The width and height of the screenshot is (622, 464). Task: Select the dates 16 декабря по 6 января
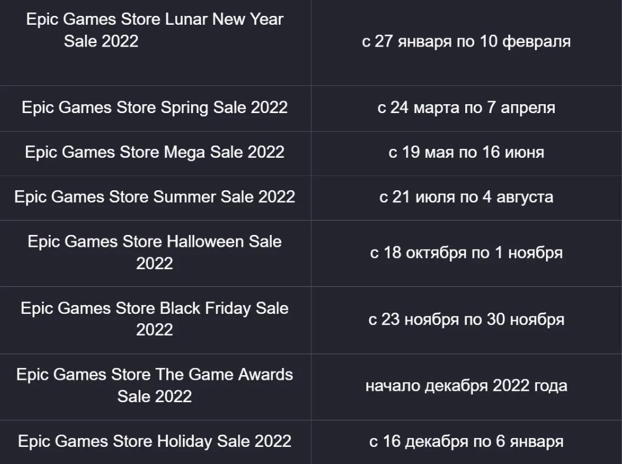(466, 441)
